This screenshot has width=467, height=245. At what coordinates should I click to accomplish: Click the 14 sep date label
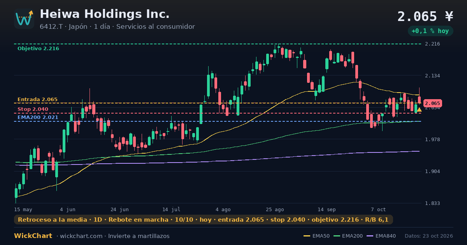(327, 210)
